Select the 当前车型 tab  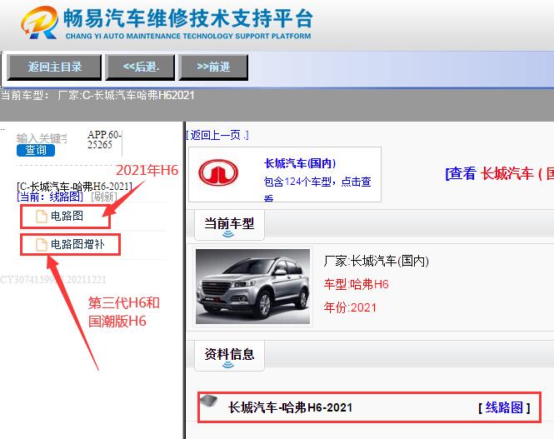click(229, 225)
